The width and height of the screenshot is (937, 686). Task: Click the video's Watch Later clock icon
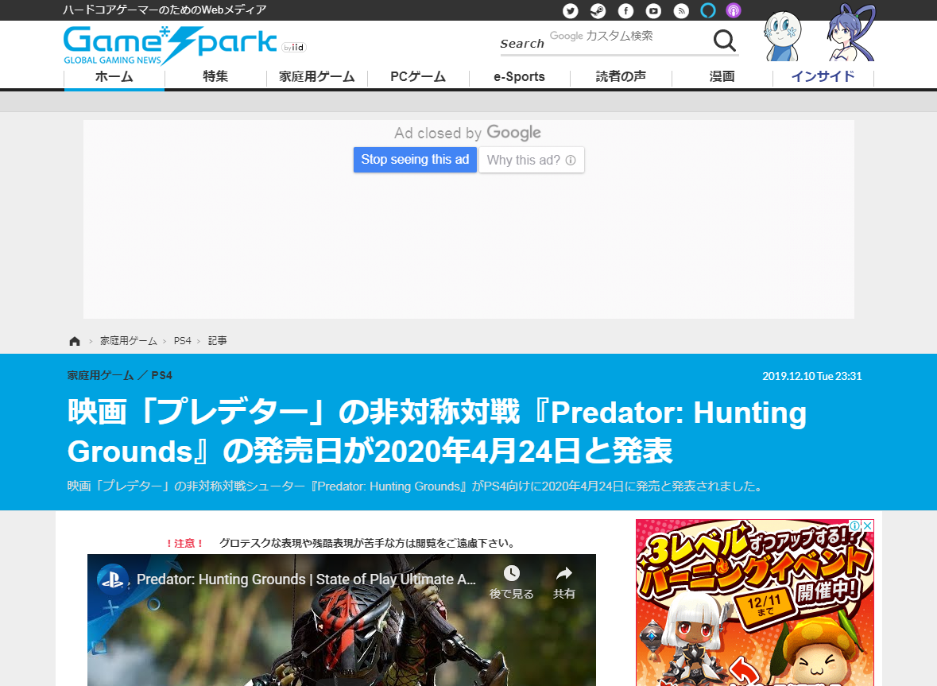[x=512, y=574]
